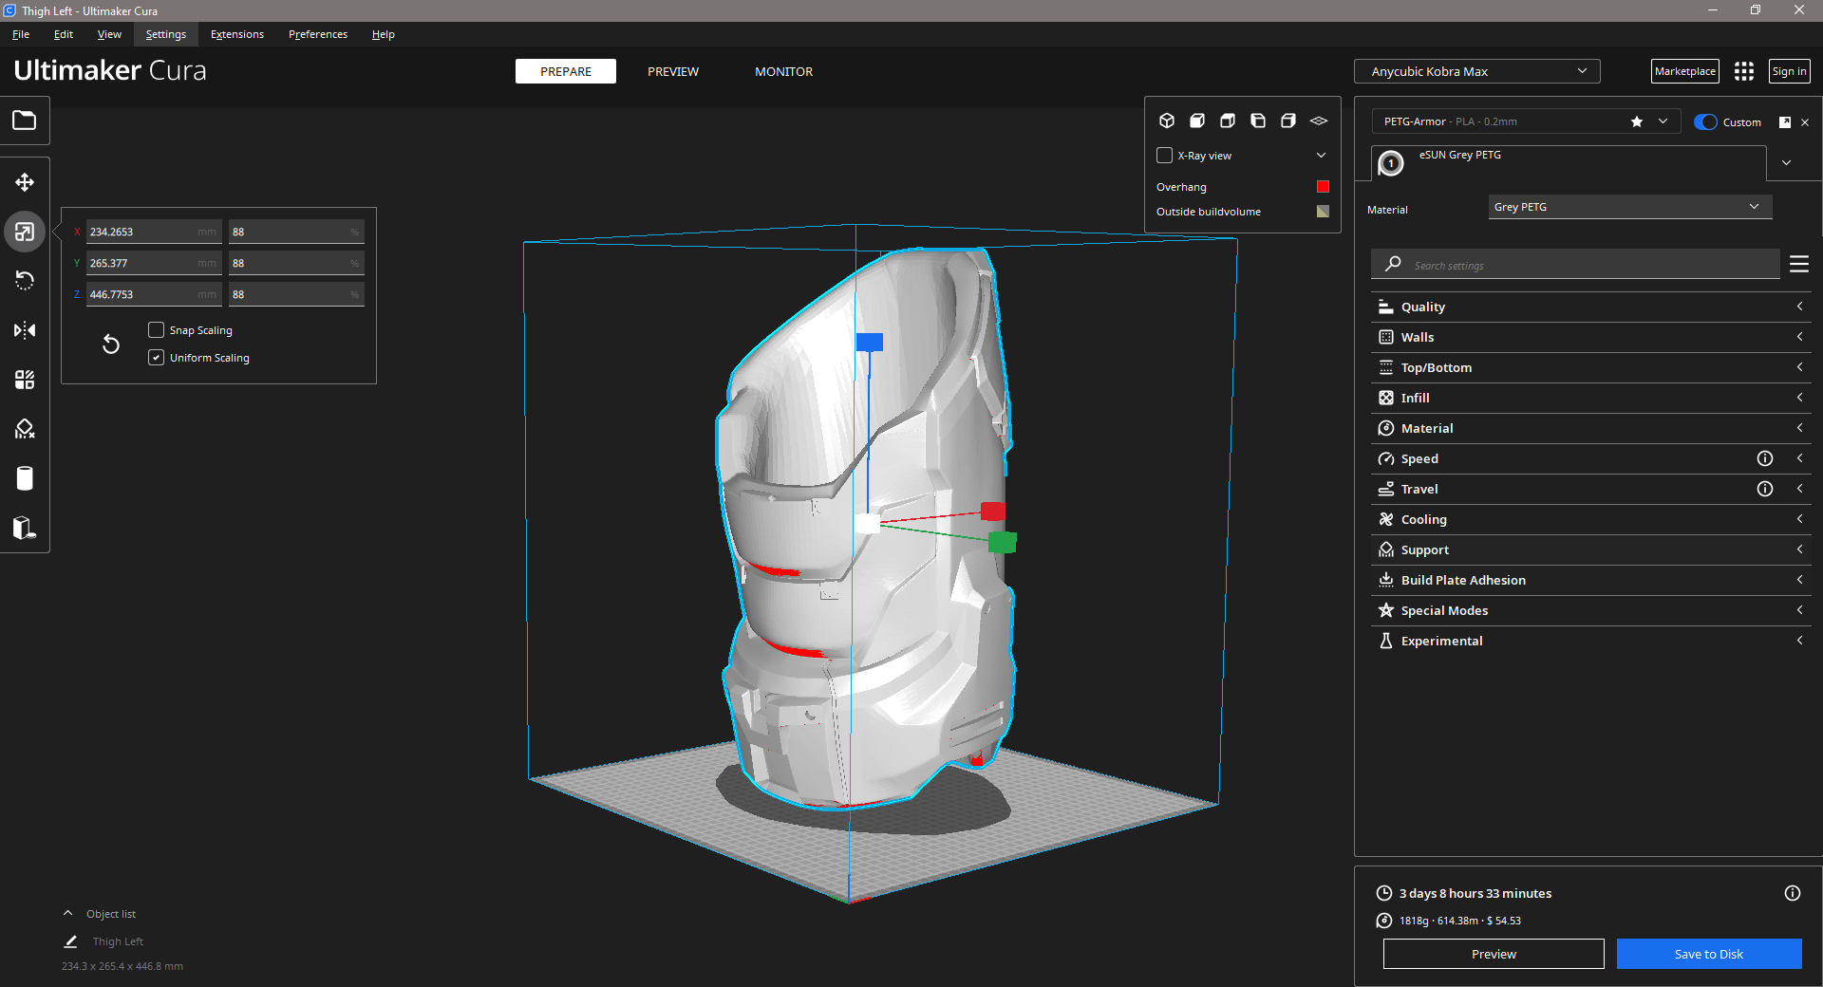This screenshot has height=987, width=1823.
Task: Click the Outside buildvolume color swatch
Action: 1323,212
